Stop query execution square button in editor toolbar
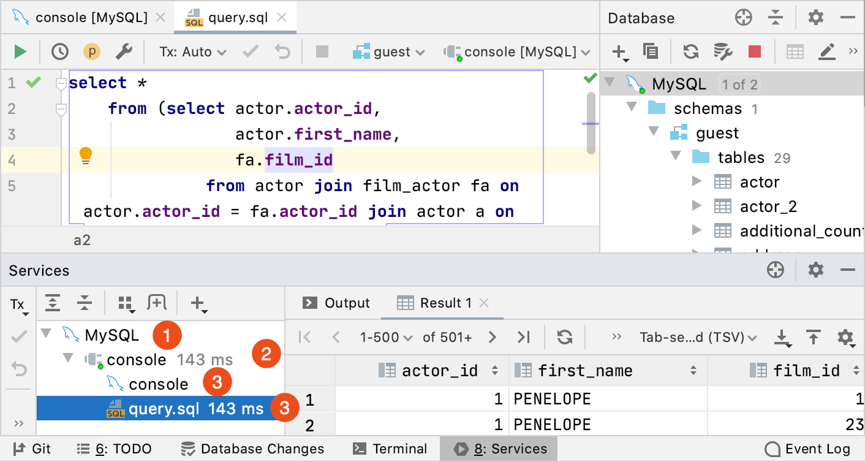Image resolution: width=865 pixels, height=462 pixels. pos(322,51)
